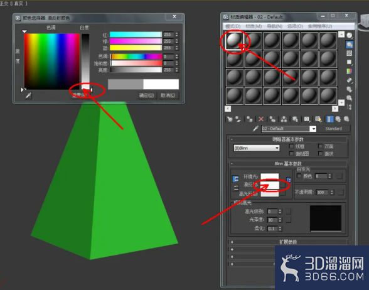Click the 确定(O) button in color selector

click(x=147, y=95)
